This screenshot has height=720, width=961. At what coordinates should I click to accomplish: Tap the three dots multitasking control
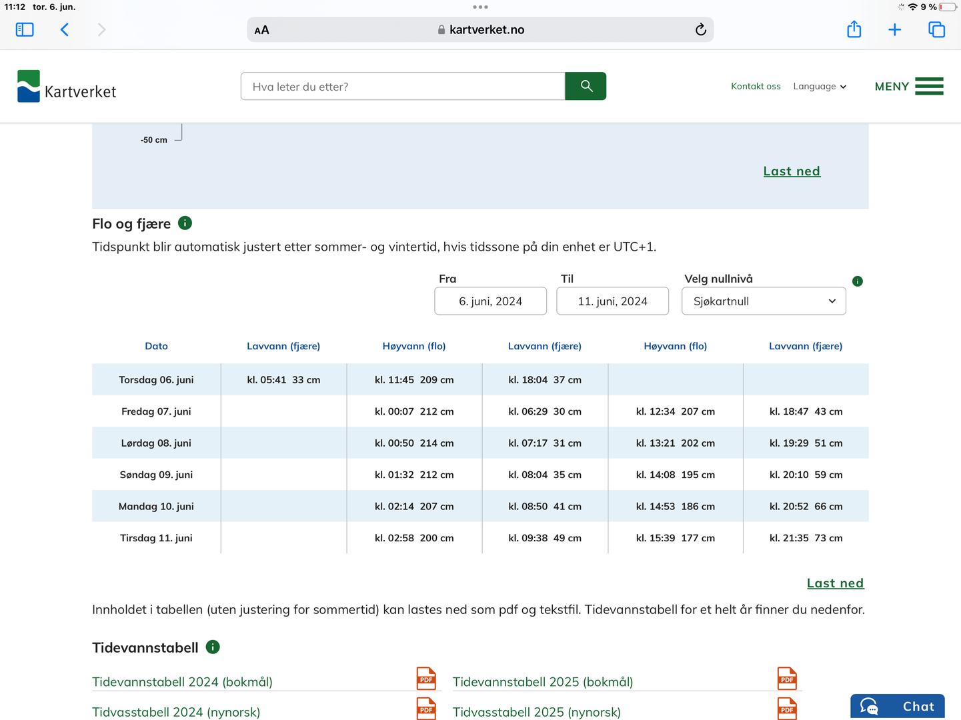480,7
